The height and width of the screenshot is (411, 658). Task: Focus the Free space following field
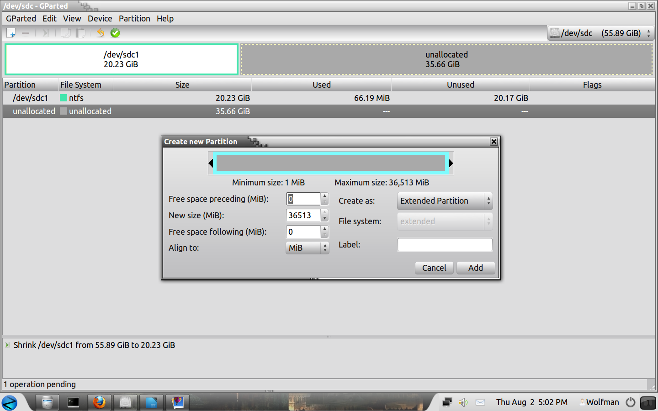coord(303,232)
